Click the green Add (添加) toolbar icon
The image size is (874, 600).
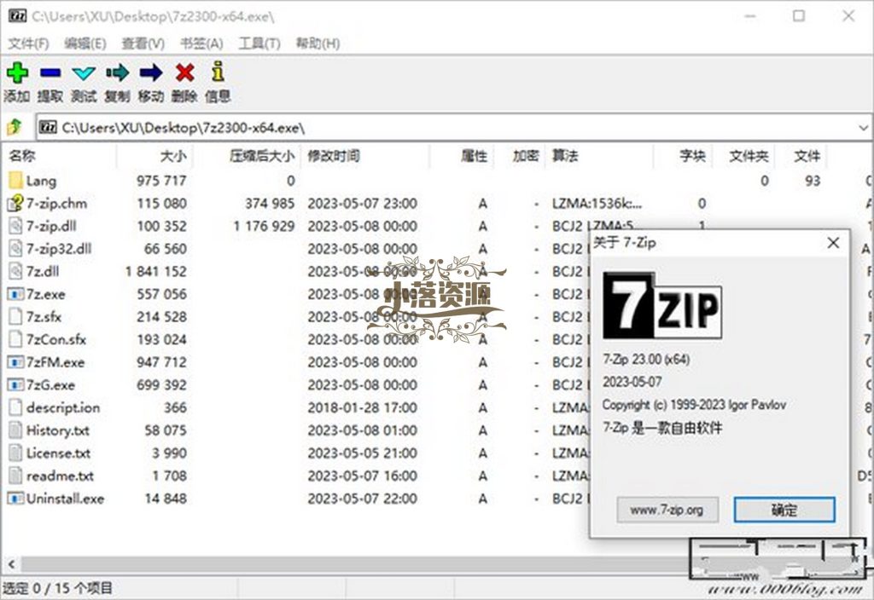[17, 72]
